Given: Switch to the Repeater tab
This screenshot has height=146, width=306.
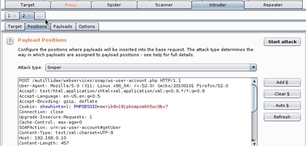Looking at the screenshot, I should pos(273,5).
